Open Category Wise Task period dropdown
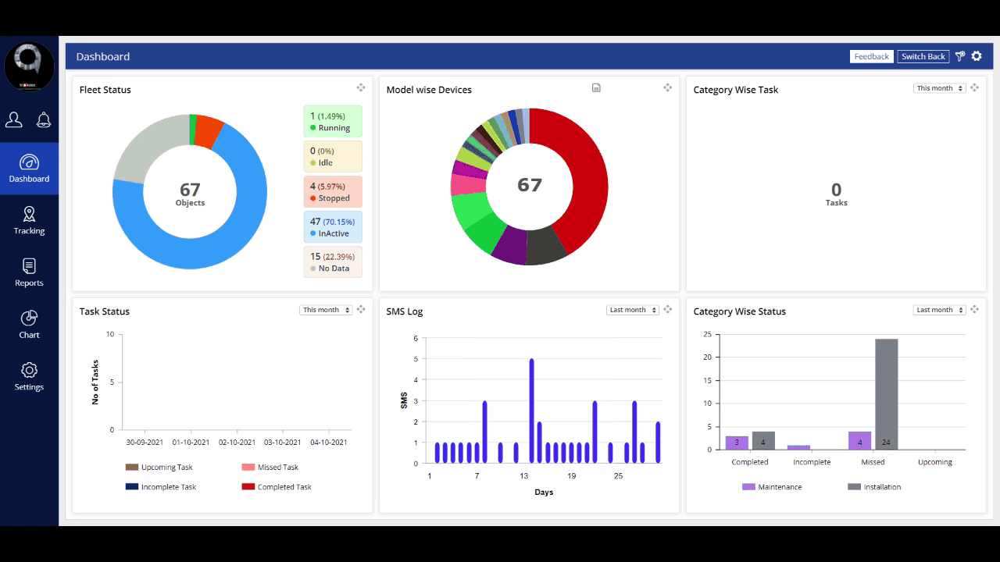Viewport: 1000px width, 562px height. tap(939, 88)
